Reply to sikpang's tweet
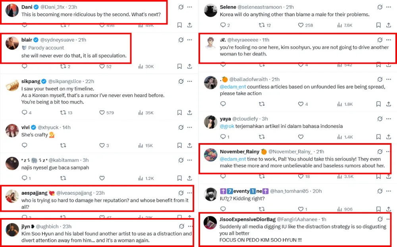 [x=24, y=113]
